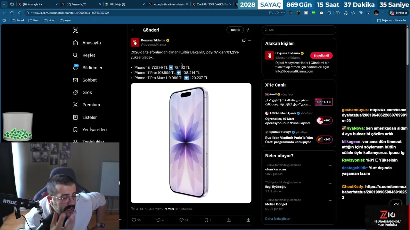Click the music media control toolbar icon
410x230 pixels.
coord(346,13)
